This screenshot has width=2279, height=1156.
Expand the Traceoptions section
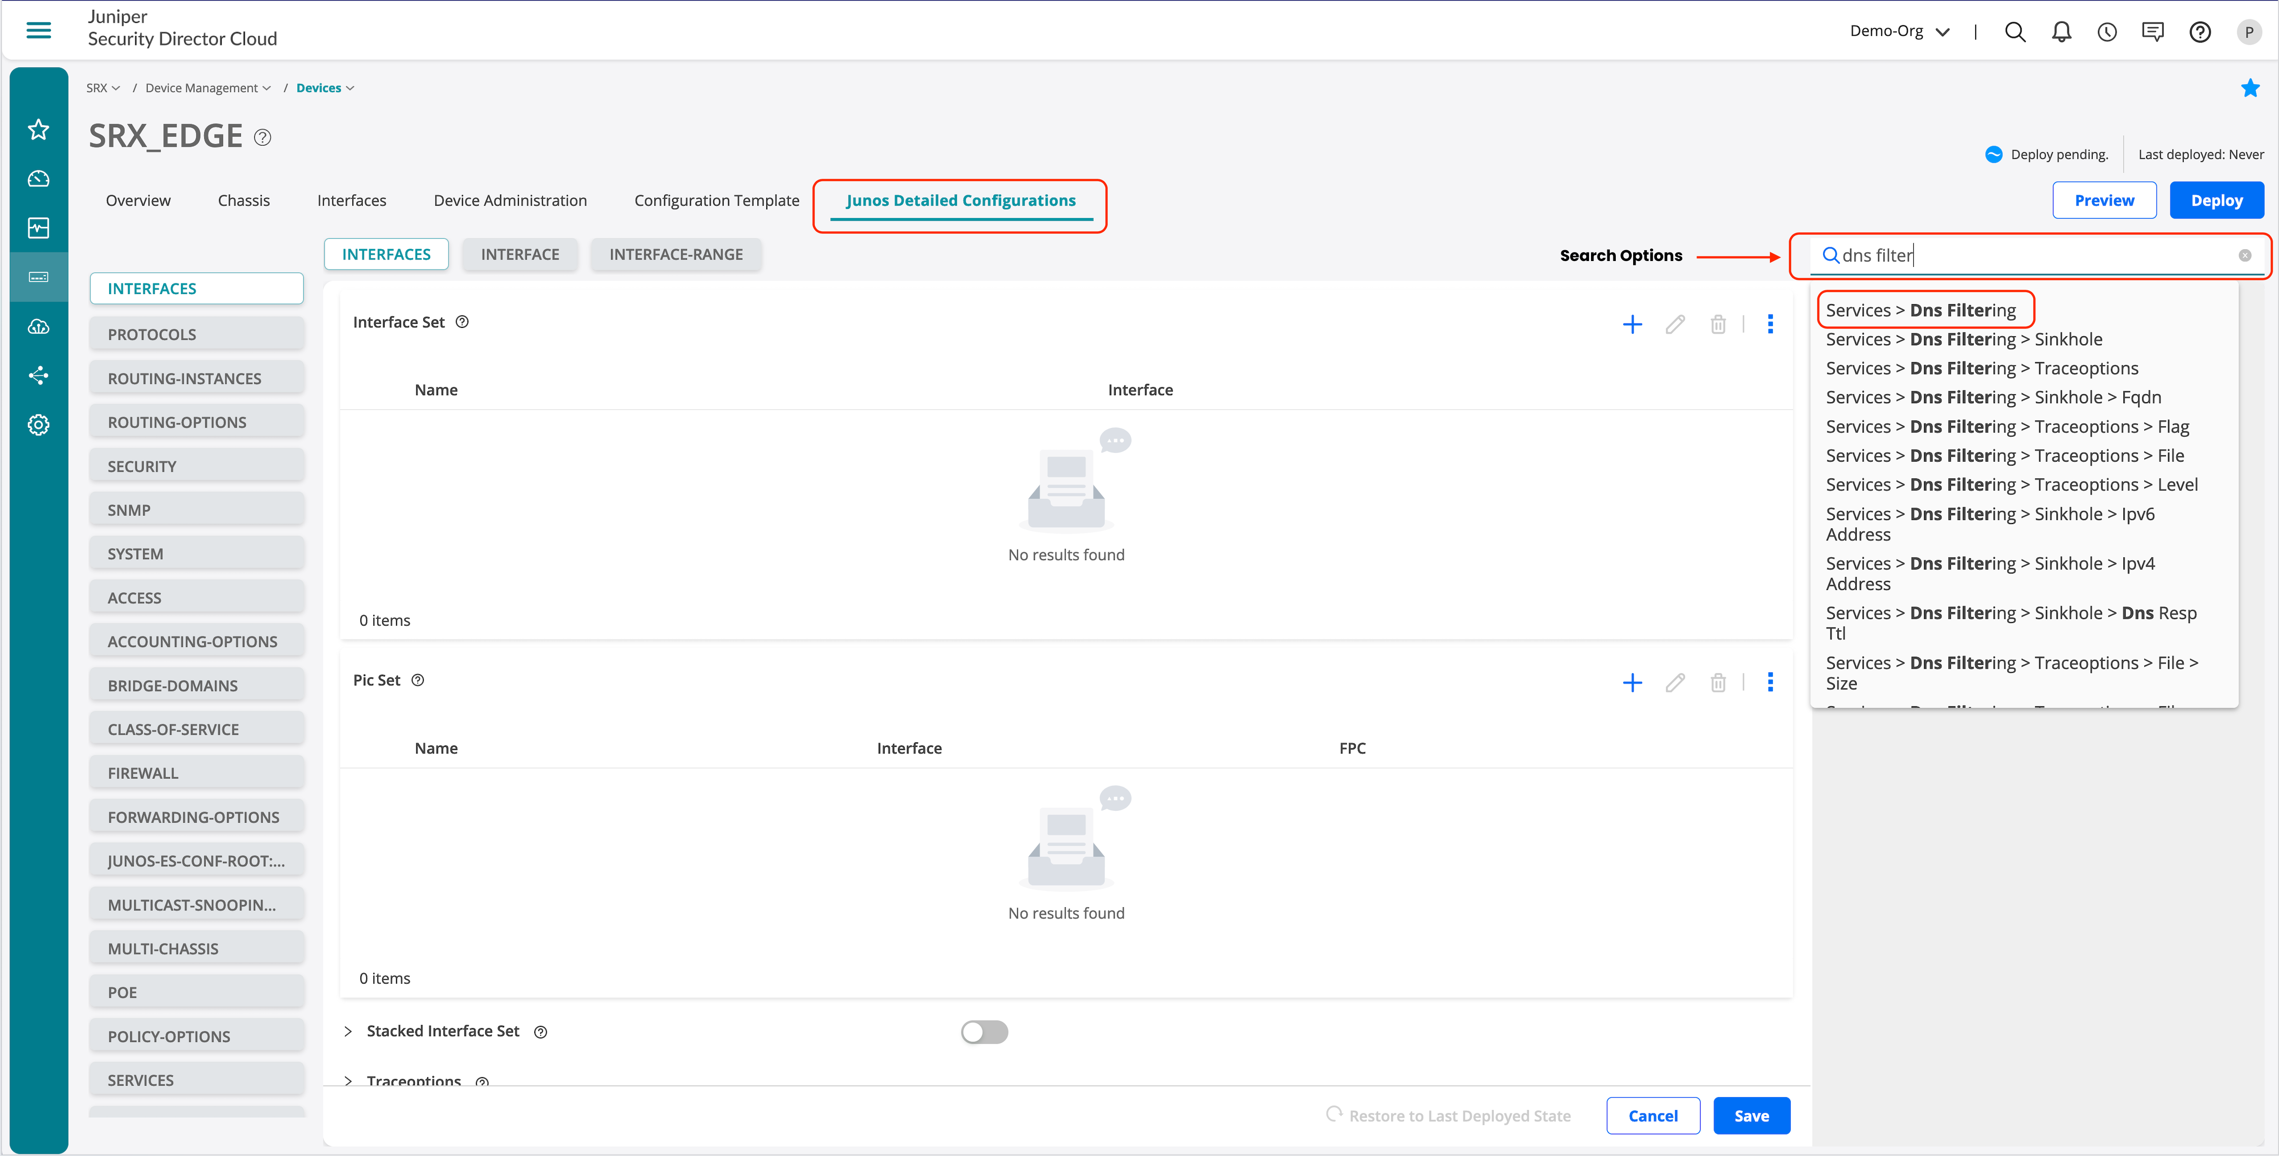pyautogui.click(x=348, y=1080)
